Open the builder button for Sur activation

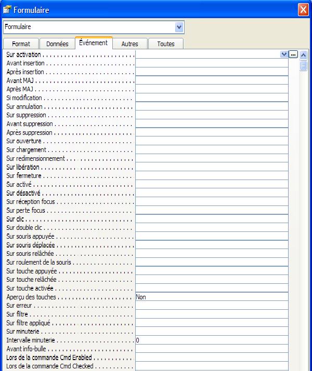pyautogui.click(x=293, y=54)
